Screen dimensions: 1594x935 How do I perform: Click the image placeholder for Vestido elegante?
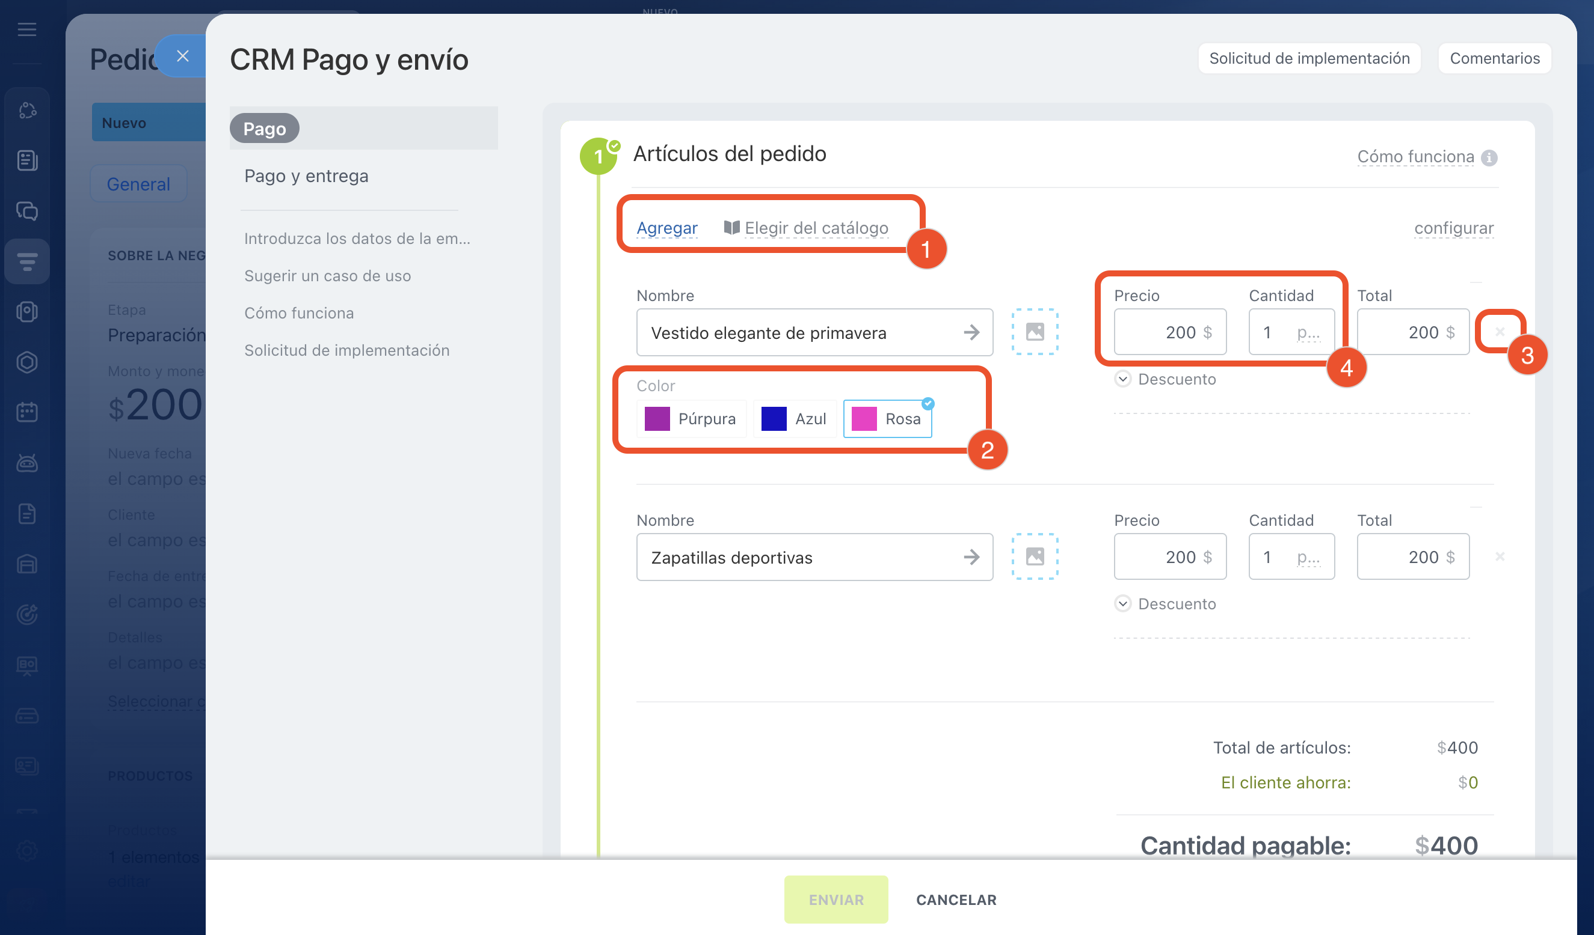1035,332
